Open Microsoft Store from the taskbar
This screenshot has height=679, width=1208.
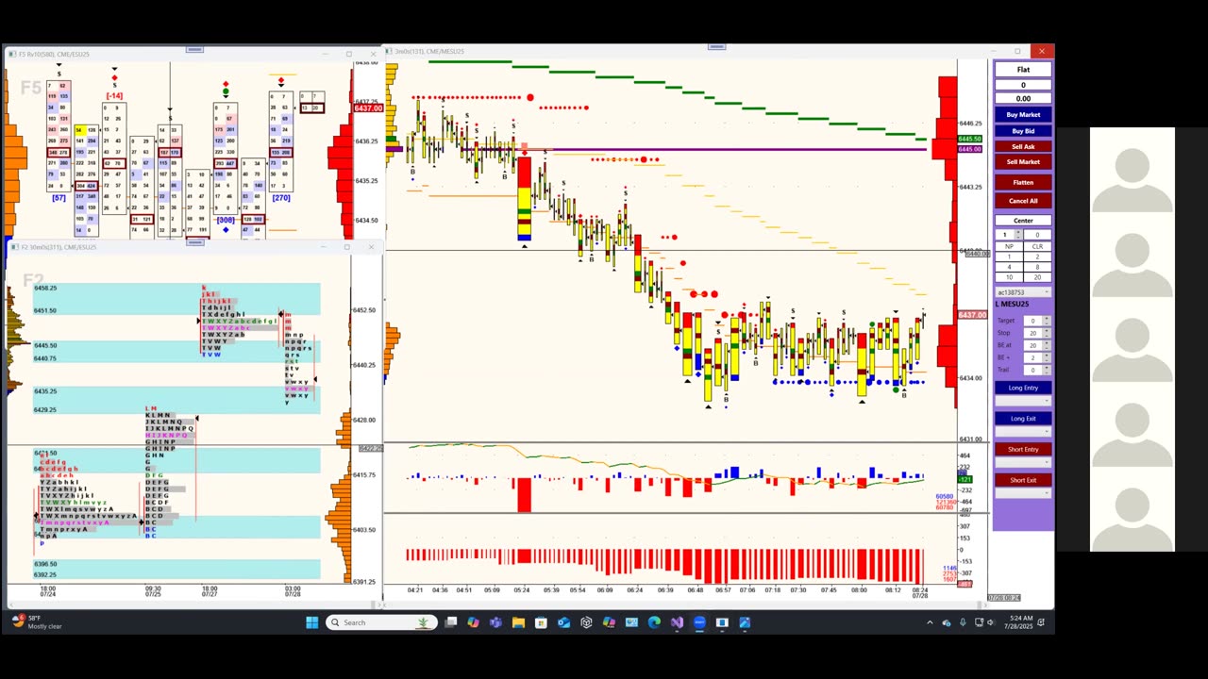pyautogui.click(x=541, y=622)
